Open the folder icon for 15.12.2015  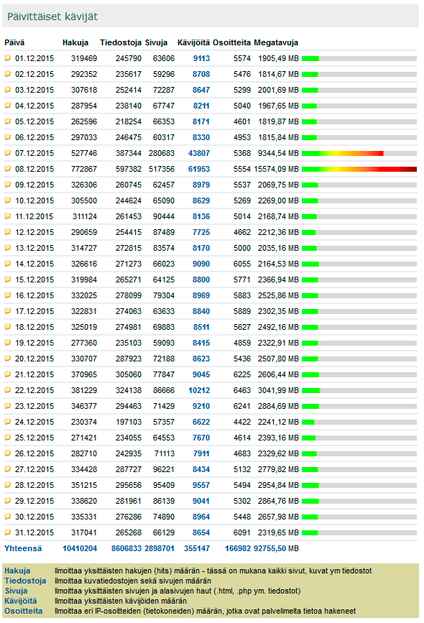point(8,280)
